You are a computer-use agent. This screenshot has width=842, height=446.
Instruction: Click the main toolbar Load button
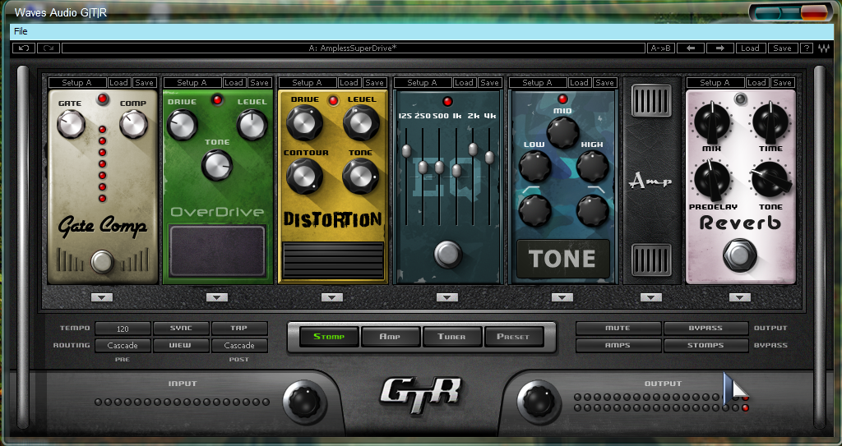click(x=750, y=48)
